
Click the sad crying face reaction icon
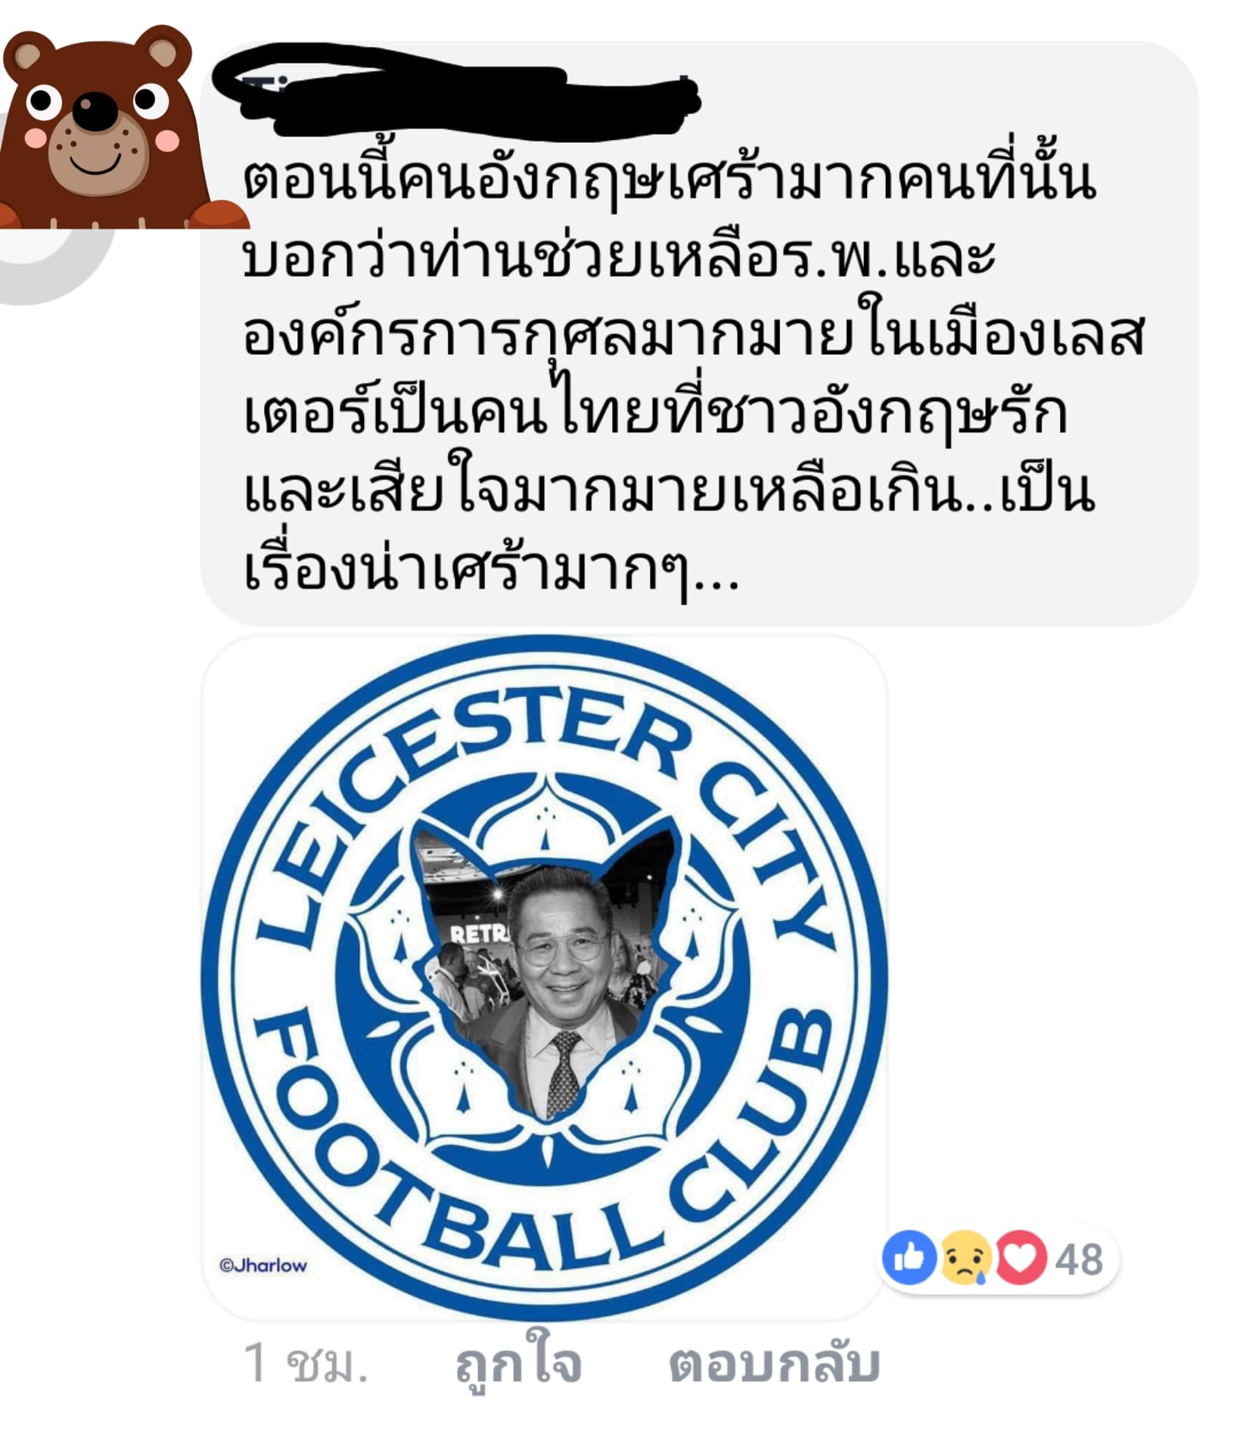pyautogui.click(x=965, y=1259)
